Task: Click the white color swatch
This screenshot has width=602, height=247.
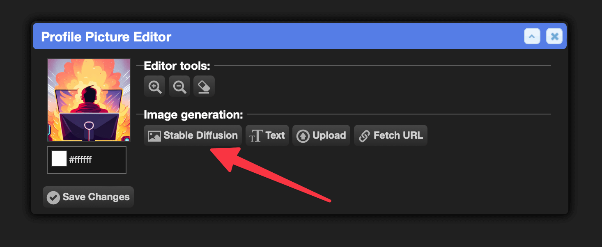Action: pyautogui.click(x=59, y=159)
